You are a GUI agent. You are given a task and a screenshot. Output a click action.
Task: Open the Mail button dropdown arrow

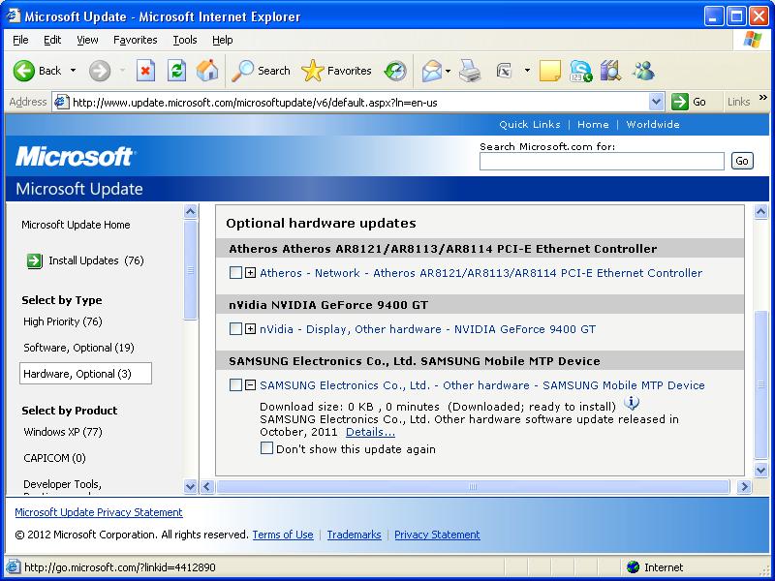(x=448, y=71)
